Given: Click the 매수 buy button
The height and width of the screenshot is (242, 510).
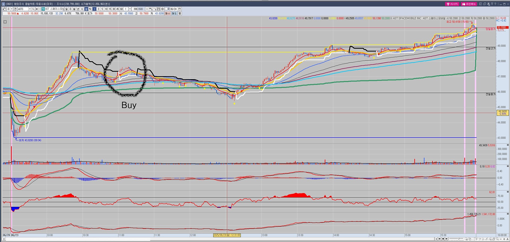Looking at the screenshot, I should [x=168, y=14].
